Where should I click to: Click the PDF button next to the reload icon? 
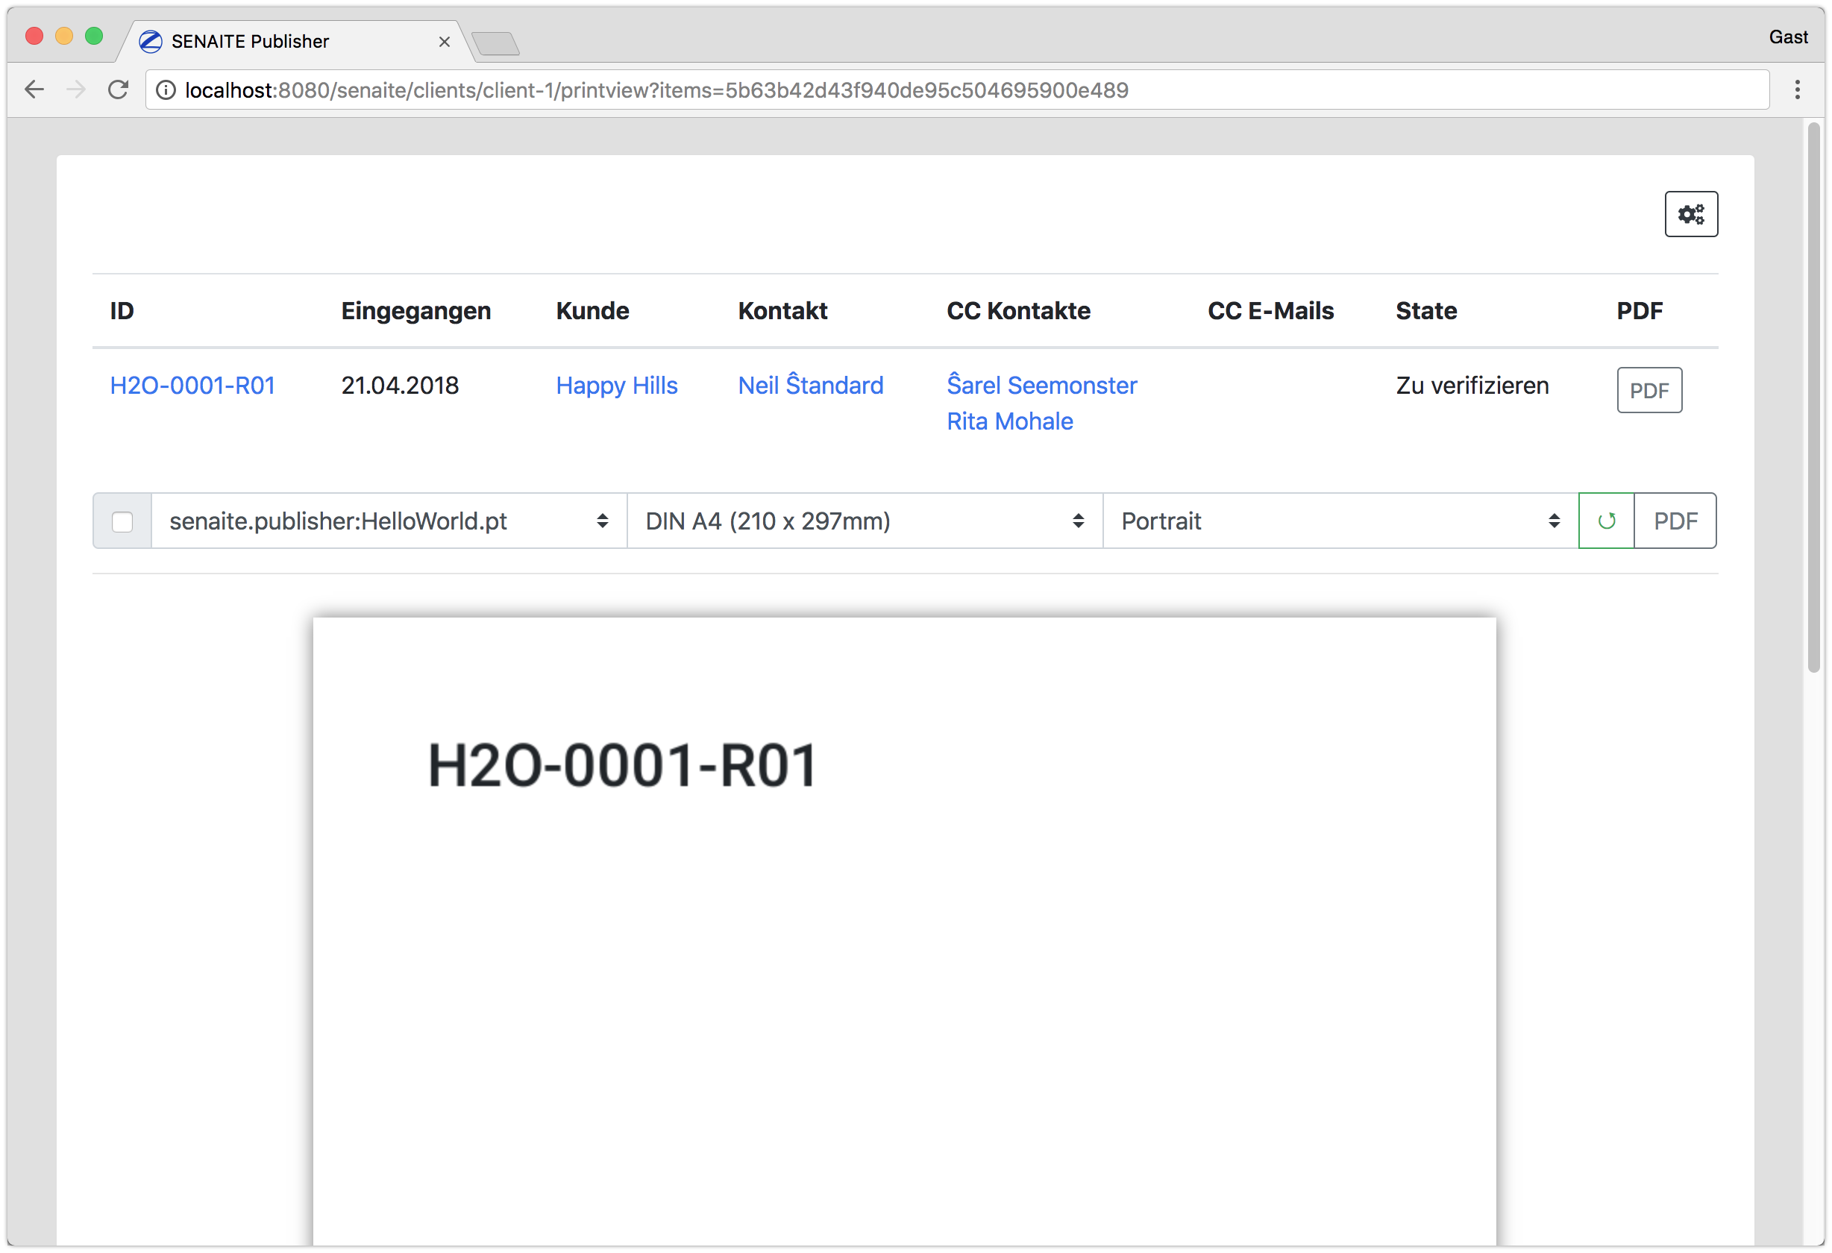tap(1675, 521)
